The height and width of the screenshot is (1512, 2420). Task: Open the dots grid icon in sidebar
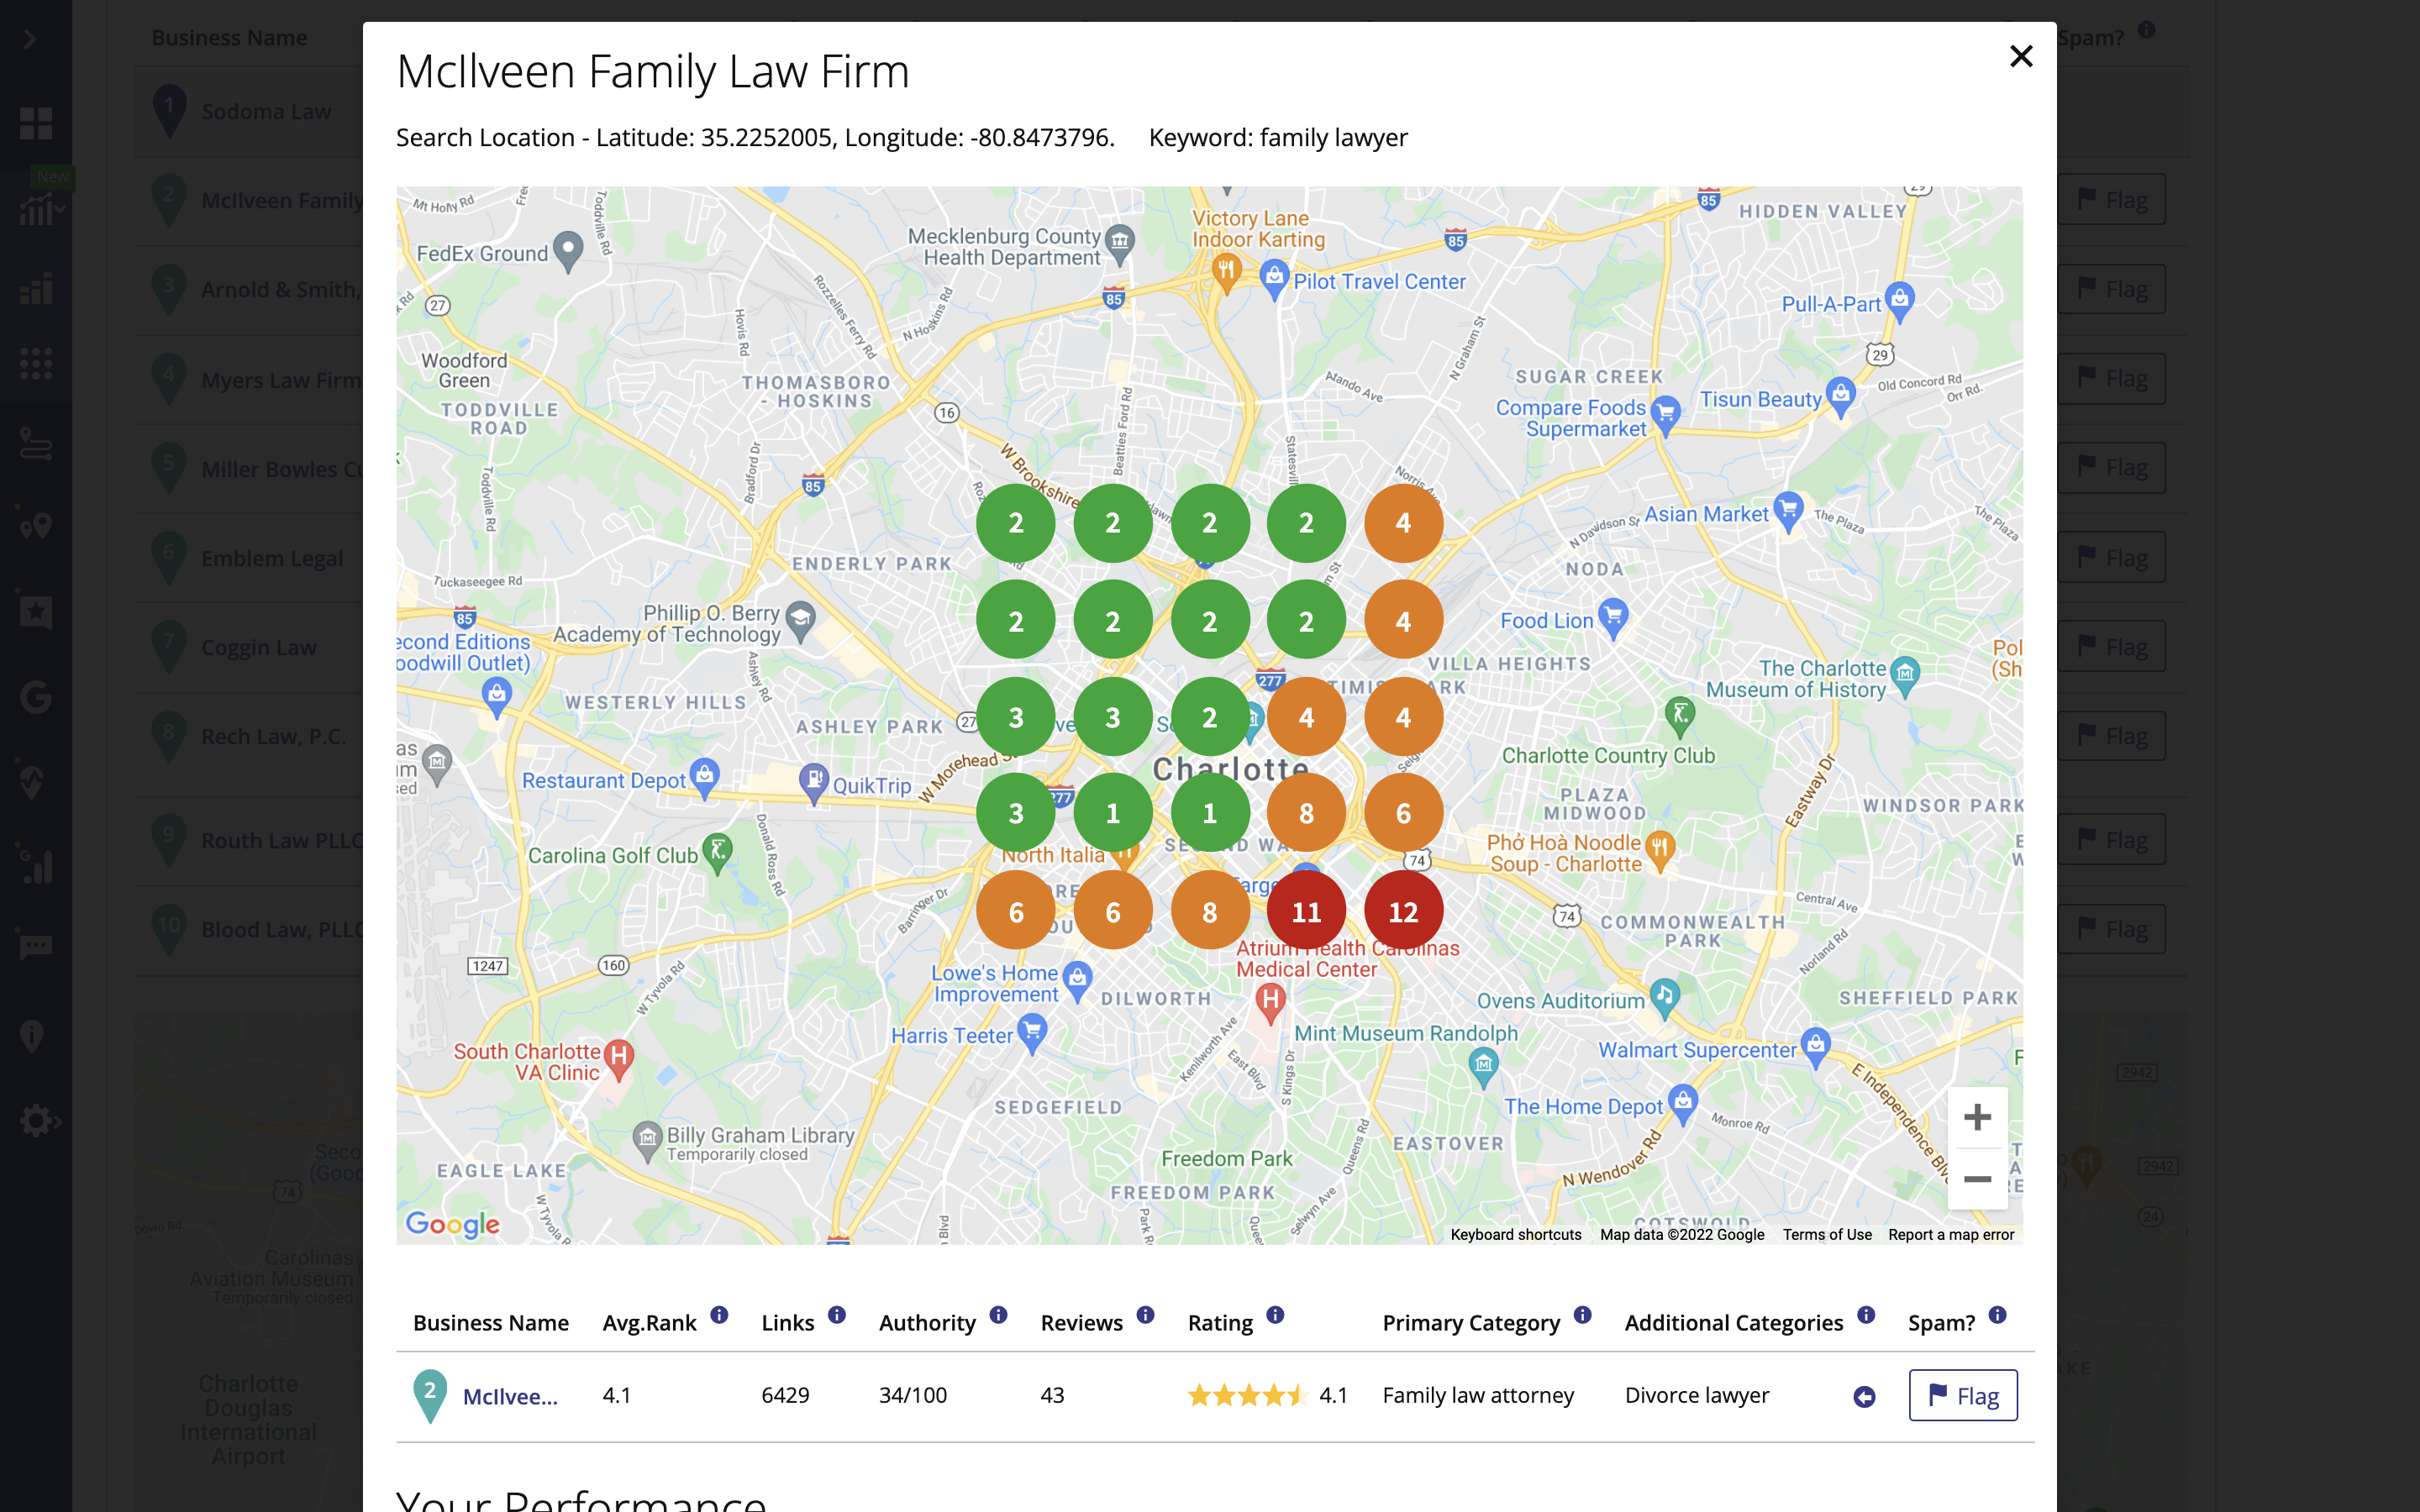(36, 363)
